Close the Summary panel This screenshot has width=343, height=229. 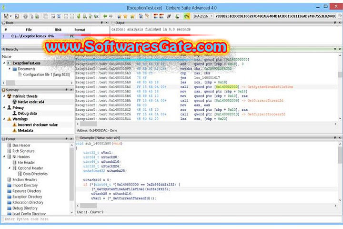pos(71,90)
